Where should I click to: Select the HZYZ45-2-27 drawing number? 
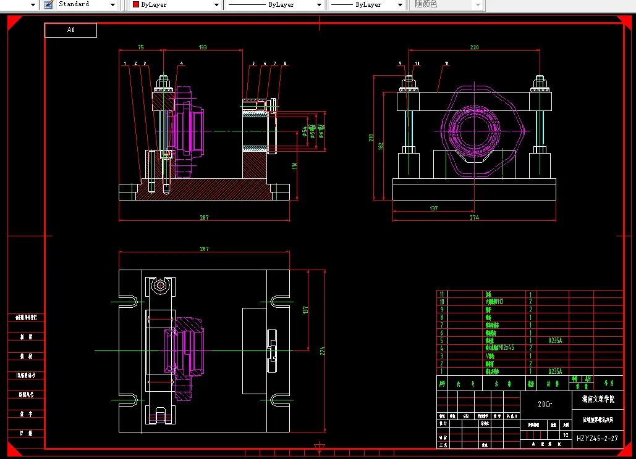coord(597,439)
